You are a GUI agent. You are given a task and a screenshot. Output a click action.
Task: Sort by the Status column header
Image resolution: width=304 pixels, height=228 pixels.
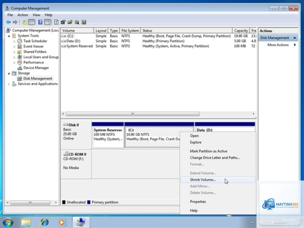(x=186, y=31)
